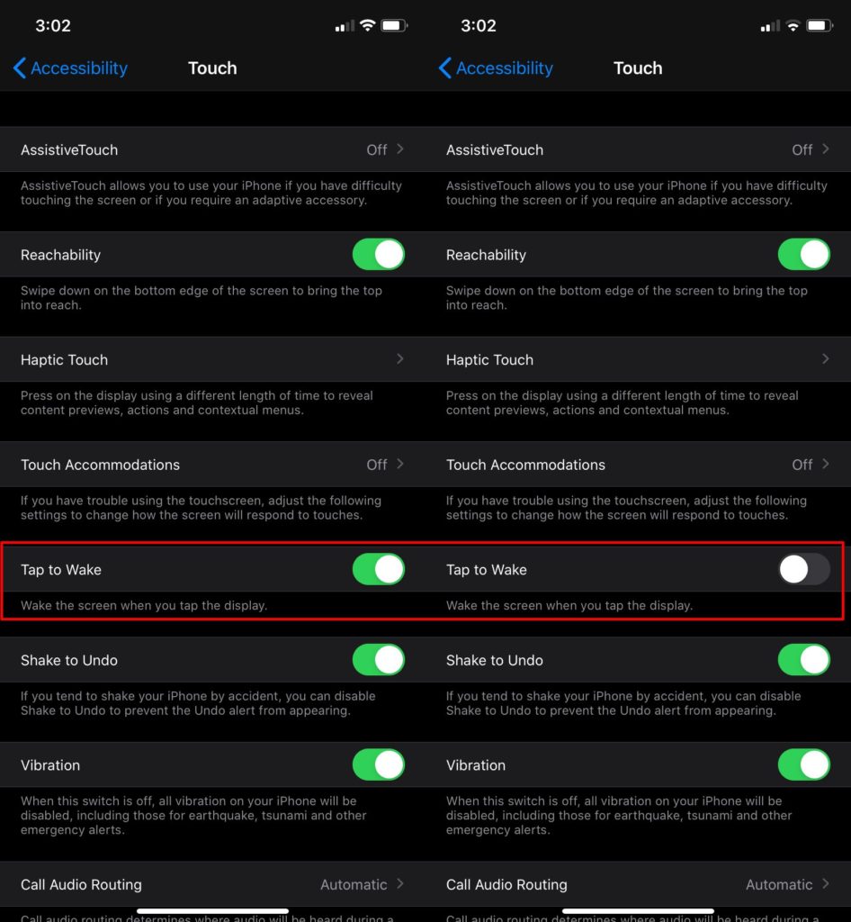Viewport: 851px width, 922px height.
Task: Disable the Reachability switch
Action: 378,255
